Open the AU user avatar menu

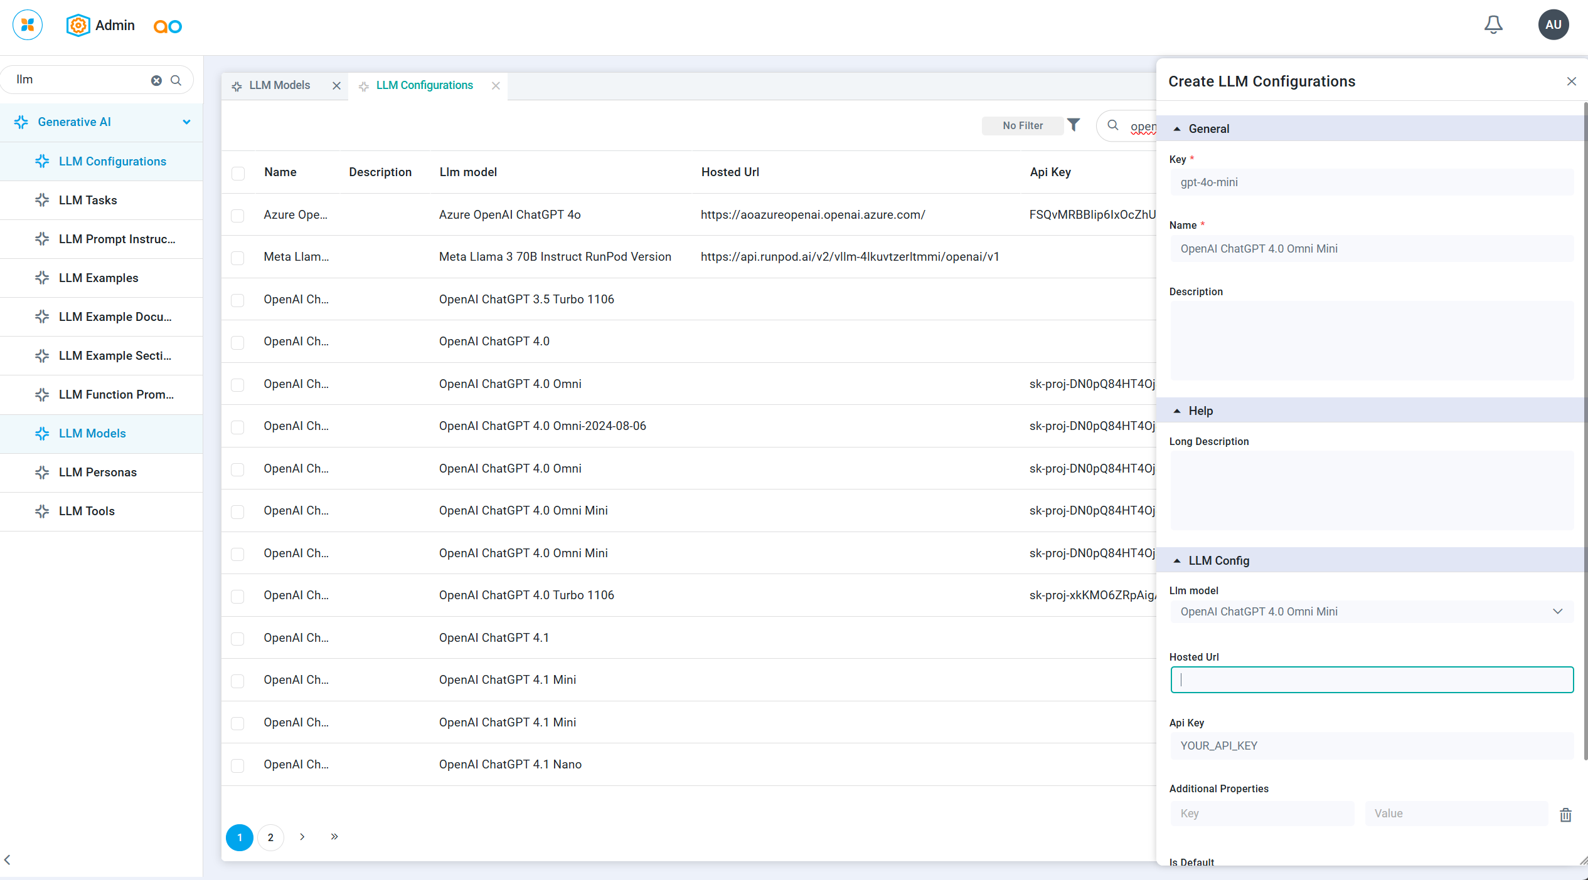pyautogui.click(x=1553, y=25)
